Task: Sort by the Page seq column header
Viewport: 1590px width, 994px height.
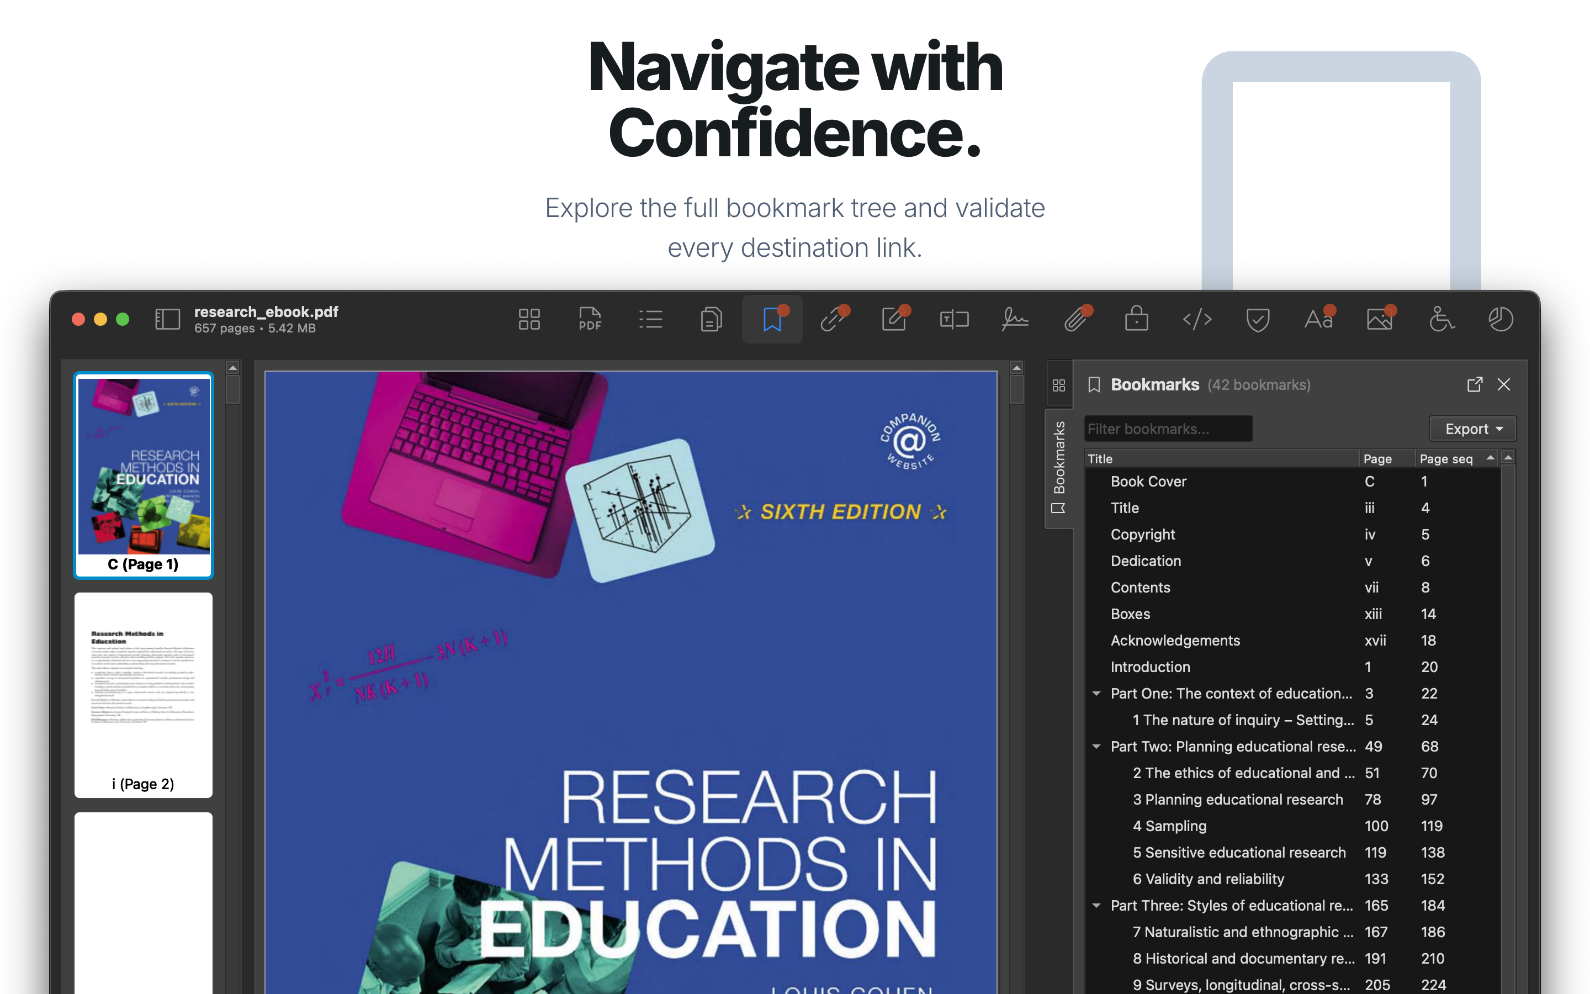Action: pyautogui.click(x=1456, y=459)
